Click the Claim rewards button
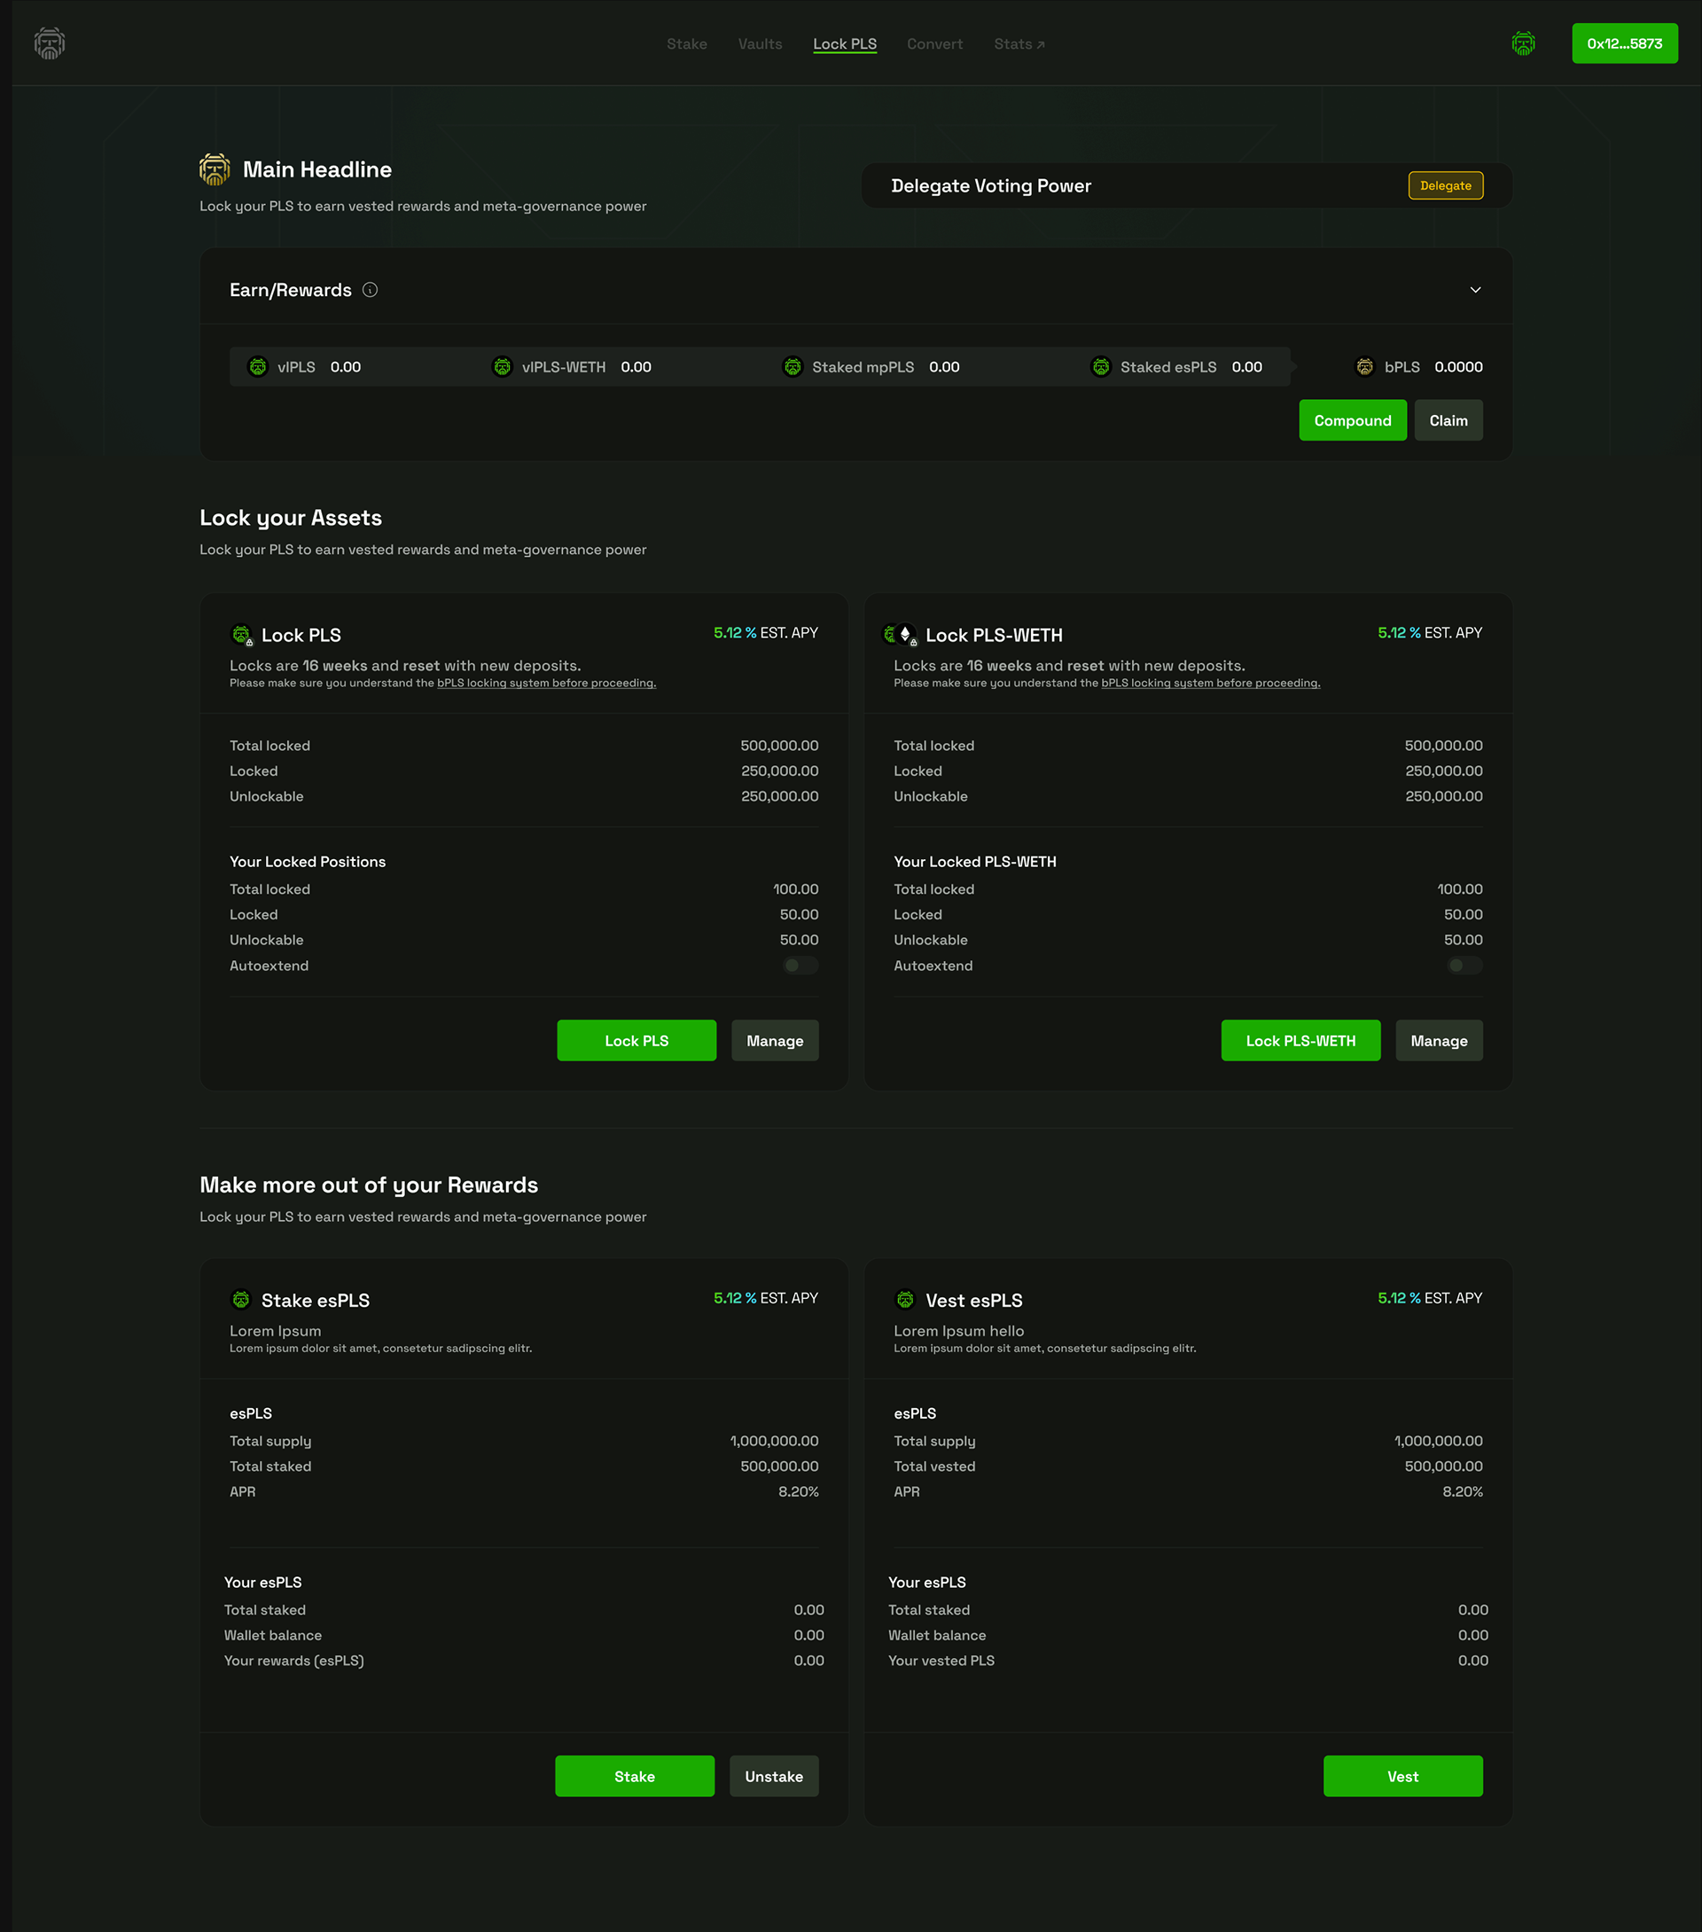 (1448, 420)
